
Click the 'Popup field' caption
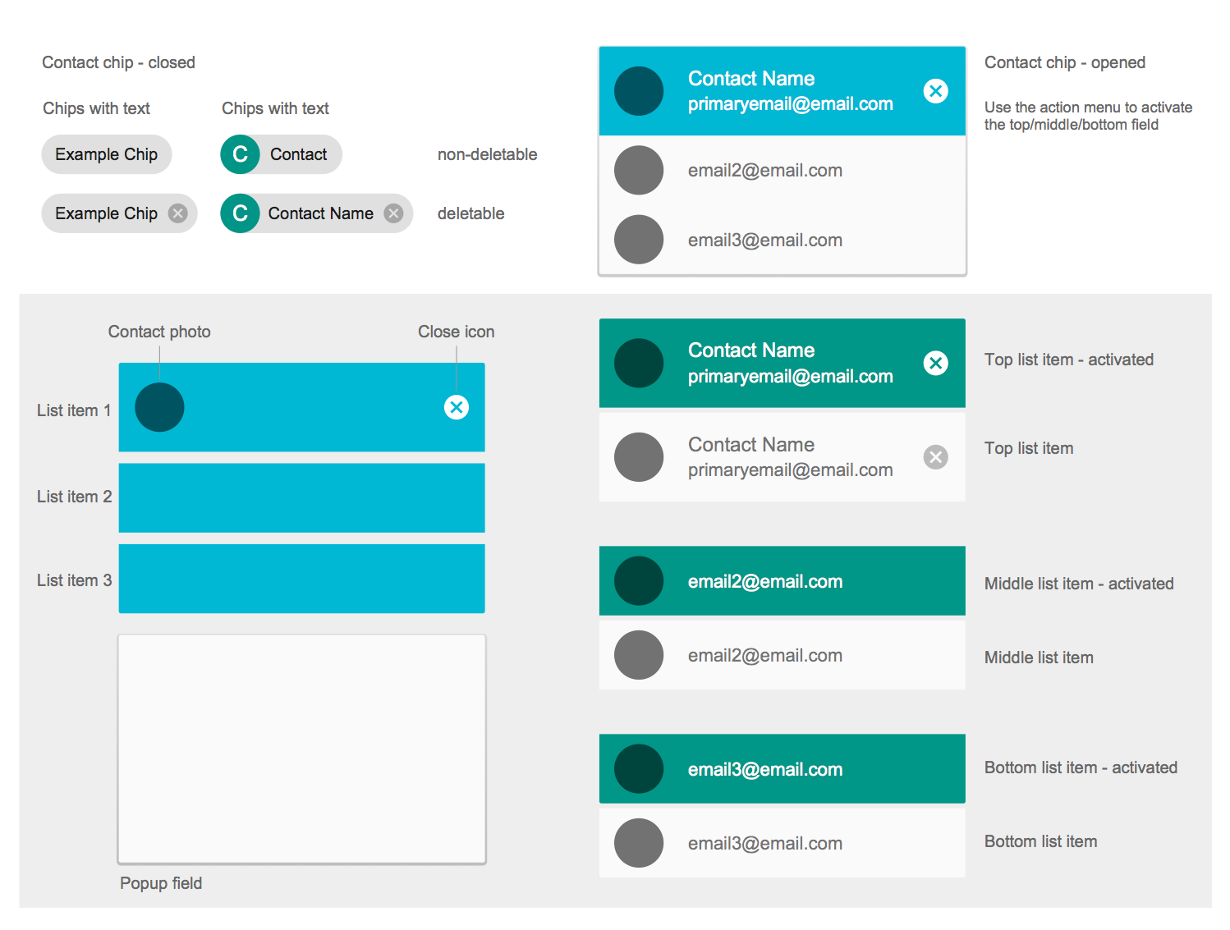[161, 883]
